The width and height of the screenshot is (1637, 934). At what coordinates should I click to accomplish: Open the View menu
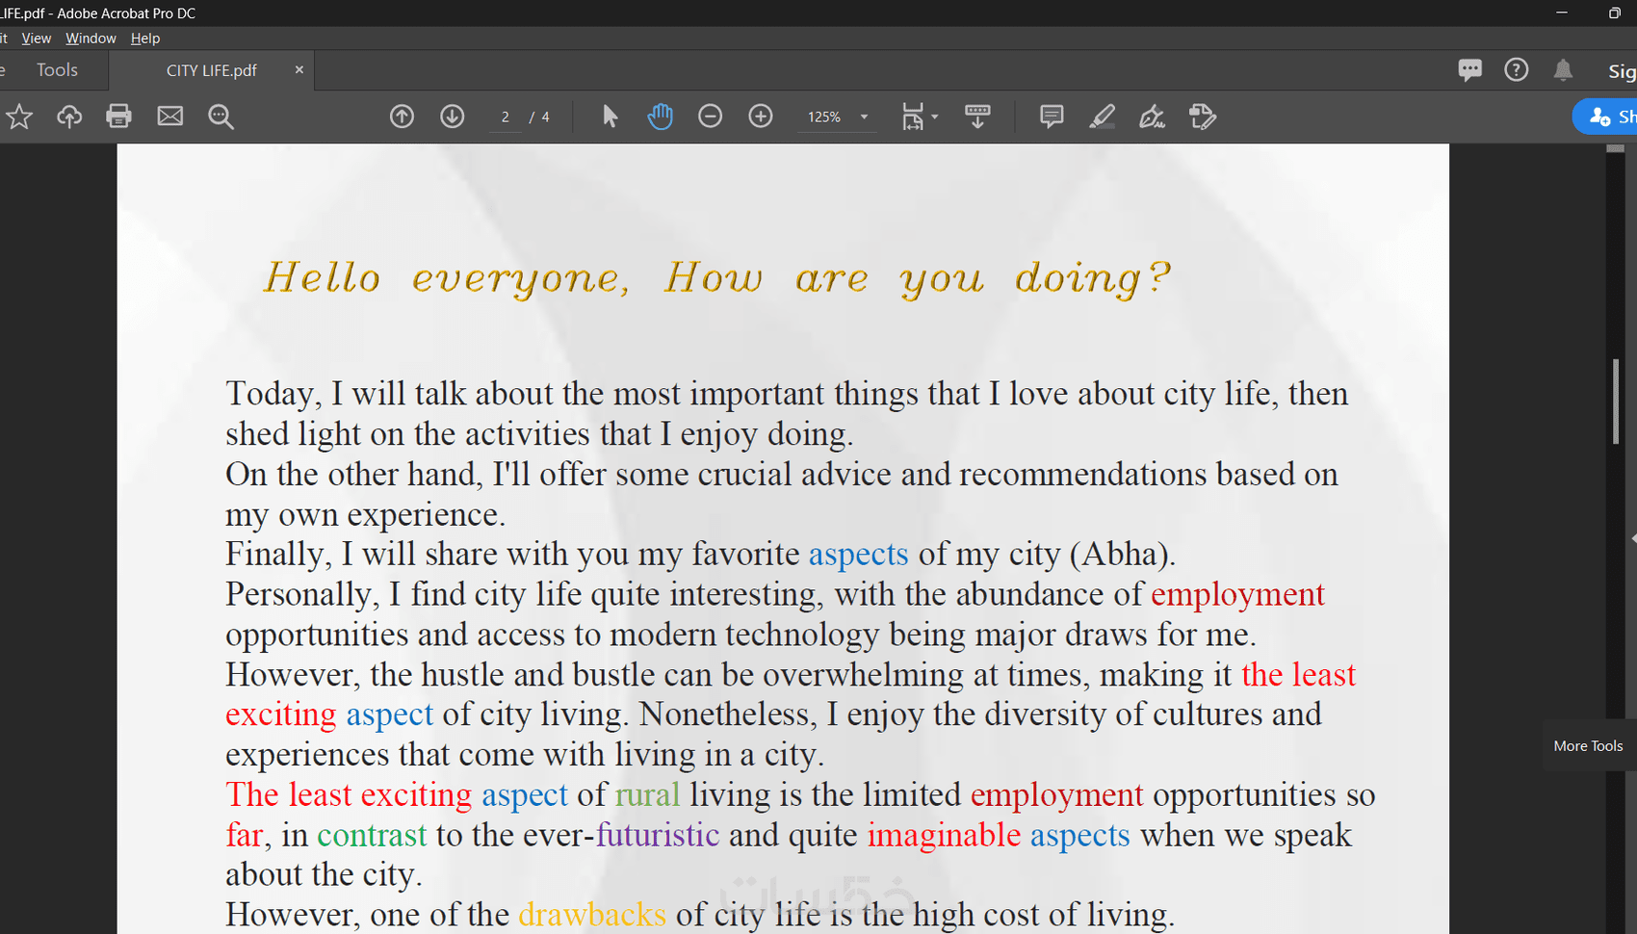(37, 39)
